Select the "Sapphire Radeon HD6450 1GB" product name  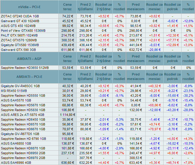23,119
